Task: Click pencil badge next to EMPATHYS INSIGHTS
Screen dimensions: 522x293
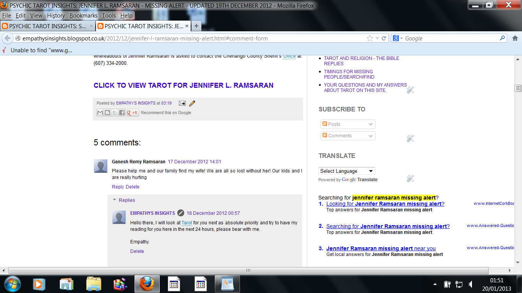Action: point(181,213)
